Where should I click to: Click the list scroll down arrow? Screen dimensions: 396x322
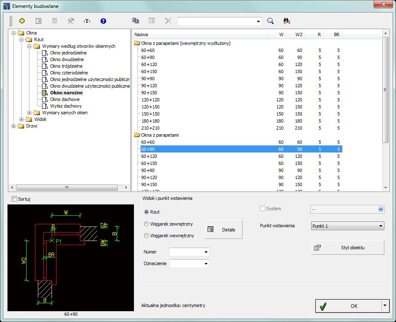pyautogui.click(x=385, y=187)
